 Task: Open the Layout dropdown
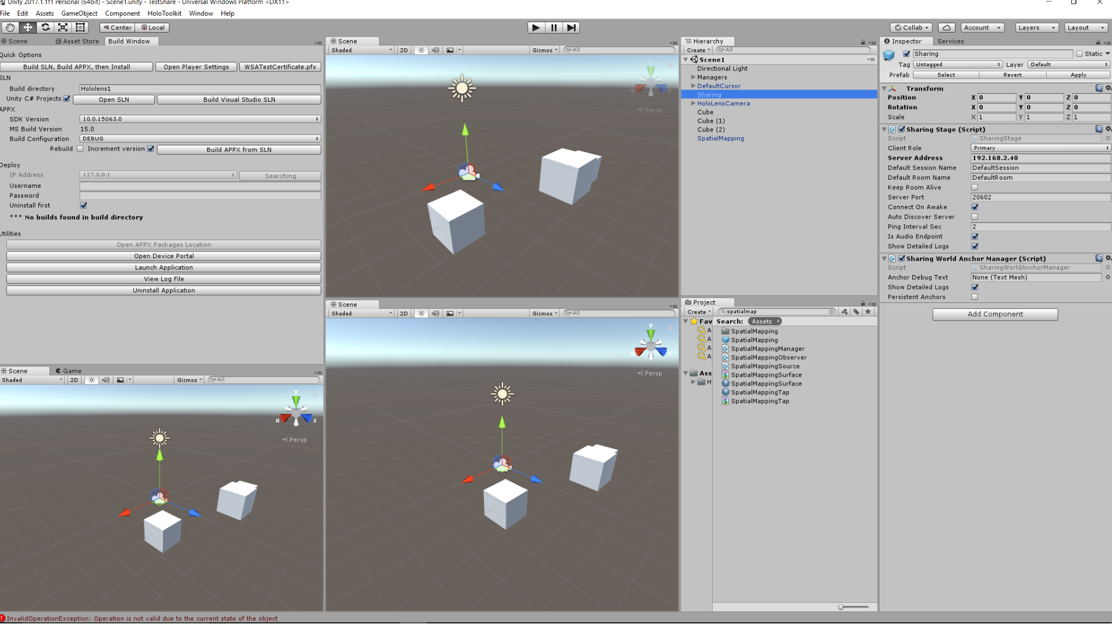(1085, 27)
